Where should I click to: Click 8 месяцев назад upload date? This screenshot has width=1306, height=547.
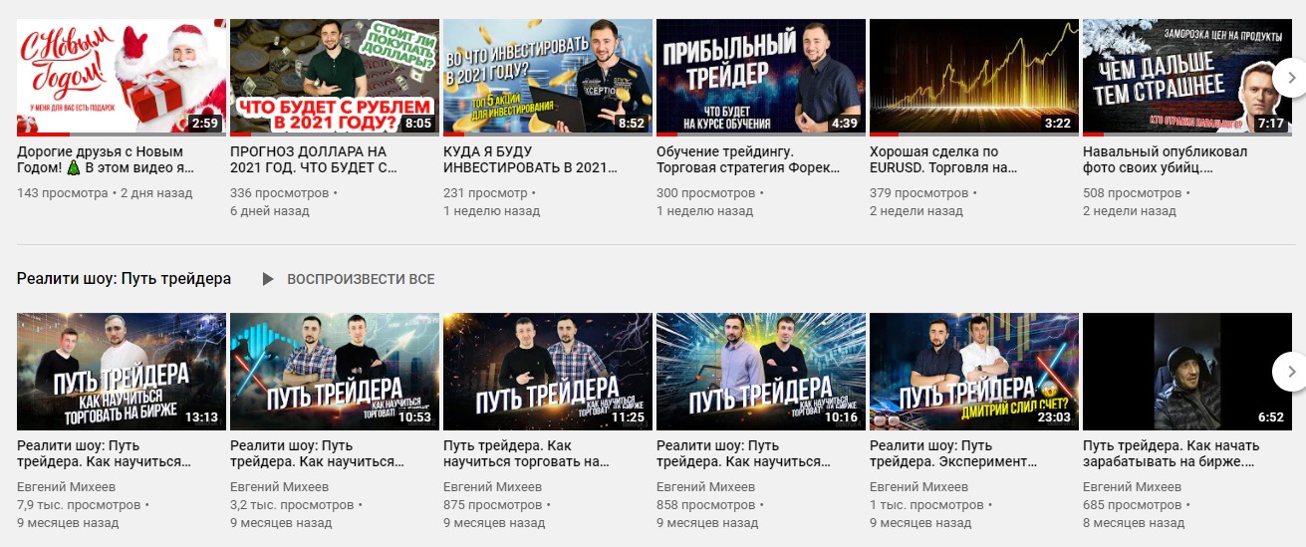[1134, 522]
